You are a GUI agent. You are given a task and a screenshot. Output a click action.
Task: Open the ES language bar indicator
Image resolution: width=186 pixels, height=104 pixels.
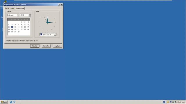(x=164, y=102)
